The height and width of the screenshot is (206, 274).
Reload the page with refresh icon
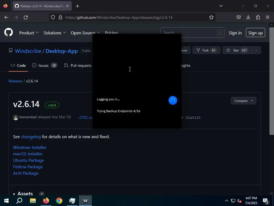(26, 17)
